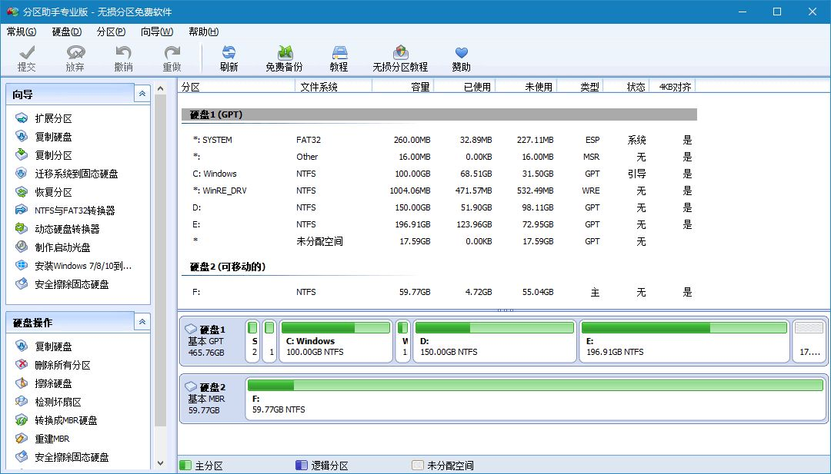Click the 赞助 heart icon
This screenshot has width=831, height=474.
coord(461,58)
